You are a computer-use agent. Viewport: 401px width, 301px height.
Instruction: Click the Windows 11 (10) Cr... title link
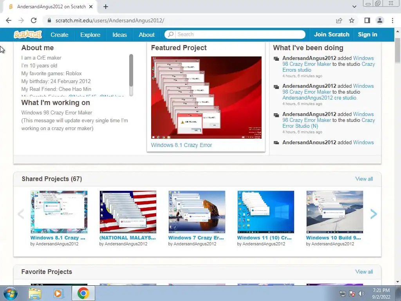[264, 238]
